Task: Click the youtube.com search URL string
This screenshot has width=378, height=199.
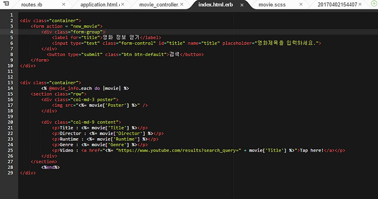Action: click(x=178, y=150)
